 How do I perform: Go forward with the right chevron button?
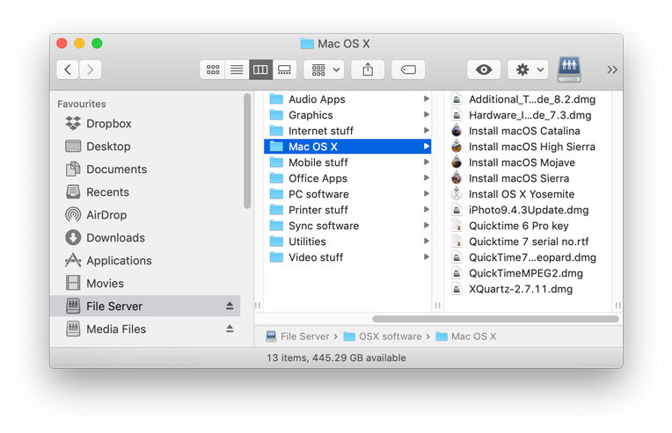click(90, 69)
